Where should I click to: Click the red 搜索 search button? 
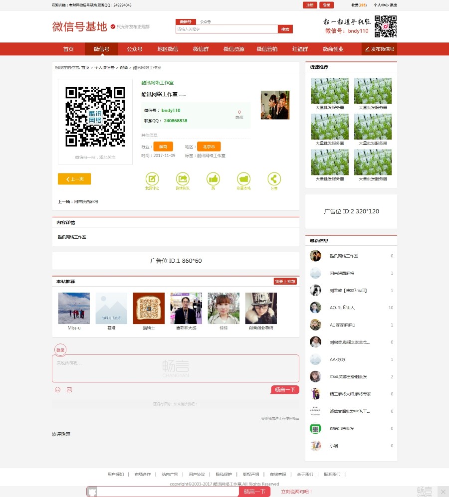point(284,29)
